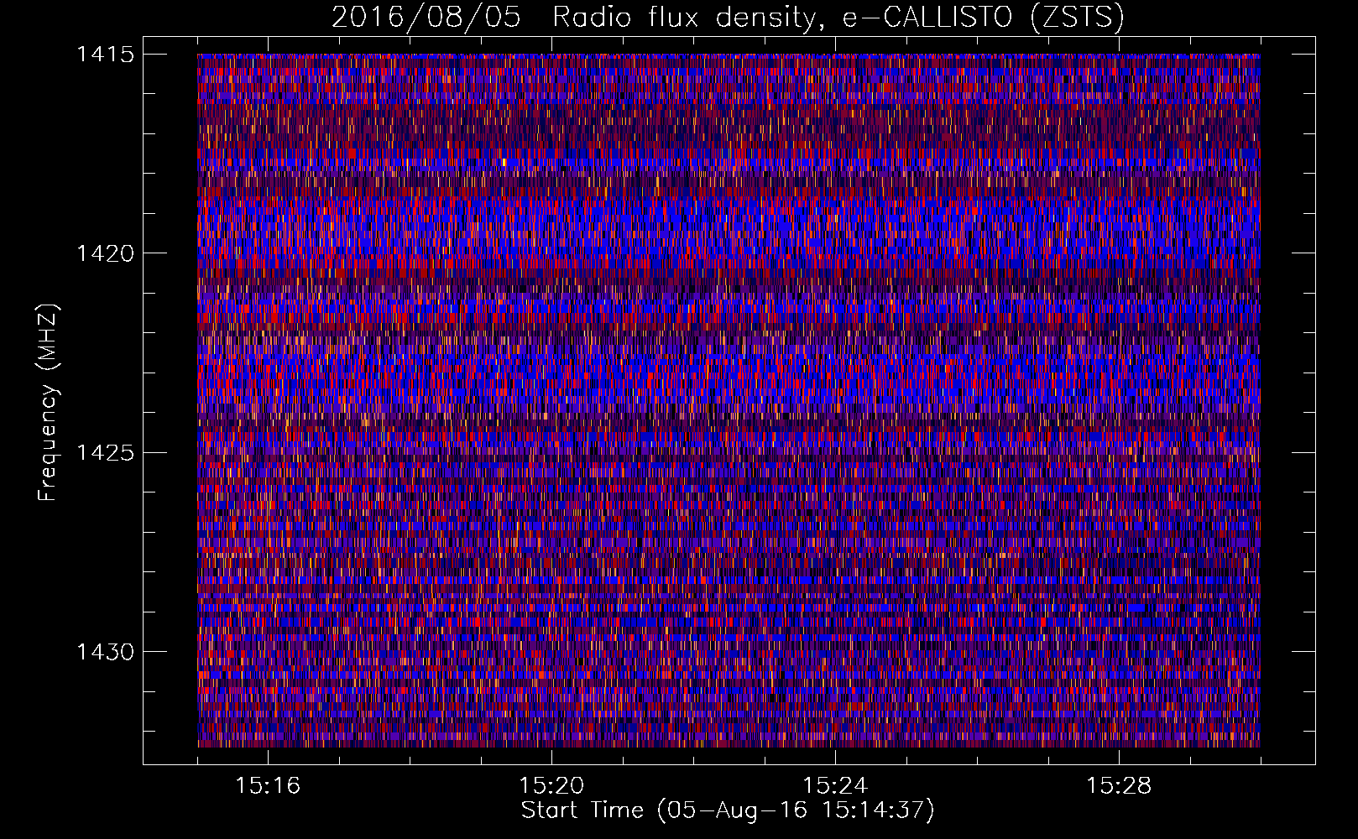Click the 'Start Time (05-Aug-16 15:14:37)' axis label
Viewport: 1358px width, 839px height.
coord(728,810)
